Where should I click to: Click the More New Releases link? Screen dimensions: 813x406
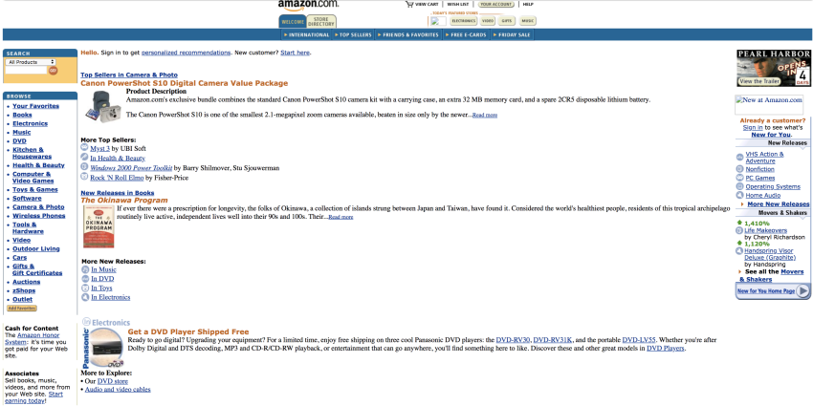[779, 204]
